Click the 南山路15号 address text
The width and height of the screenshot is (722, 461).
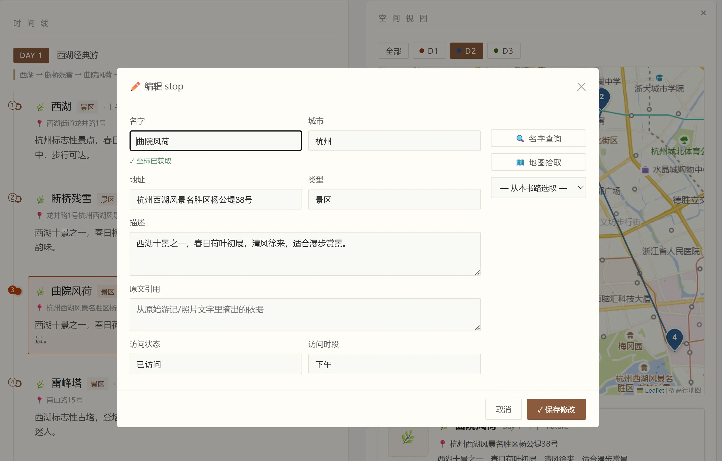click(64, 400)
